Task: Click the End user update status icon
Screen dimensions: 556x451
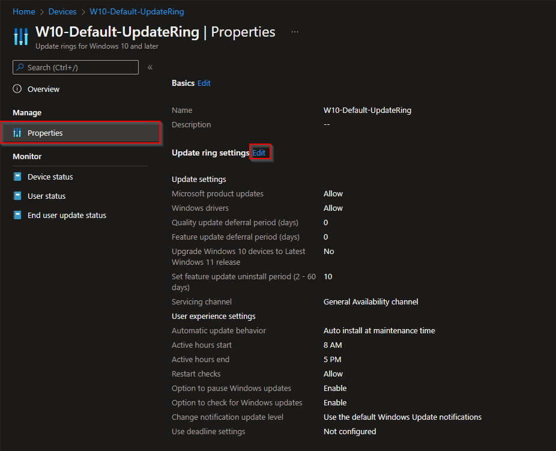Action: tap(17, 215)
